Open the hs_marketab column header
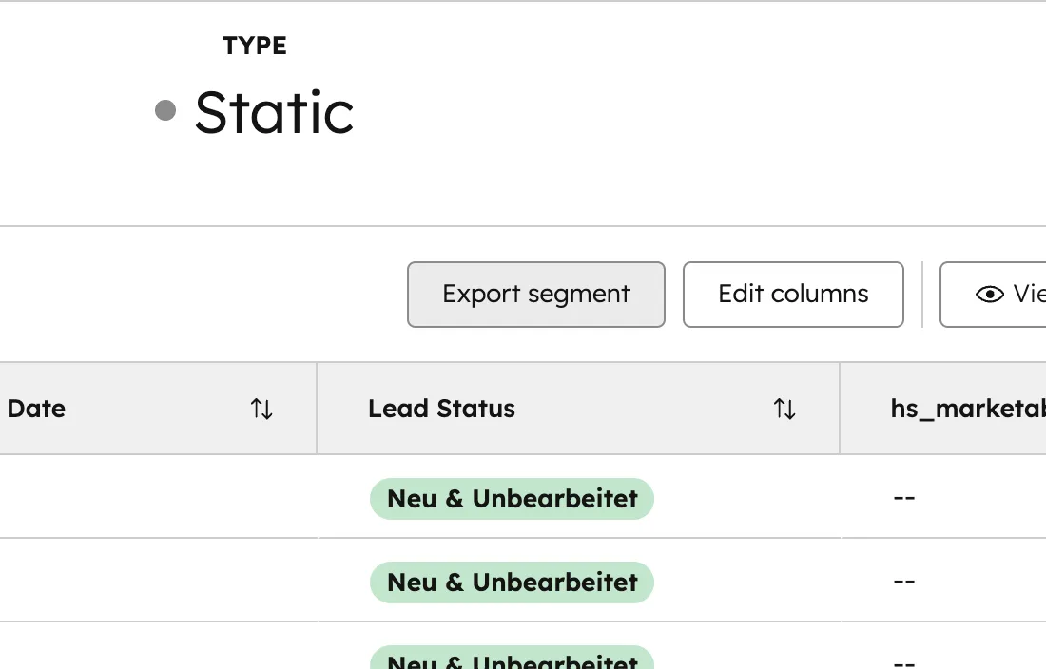 [970, 409]
